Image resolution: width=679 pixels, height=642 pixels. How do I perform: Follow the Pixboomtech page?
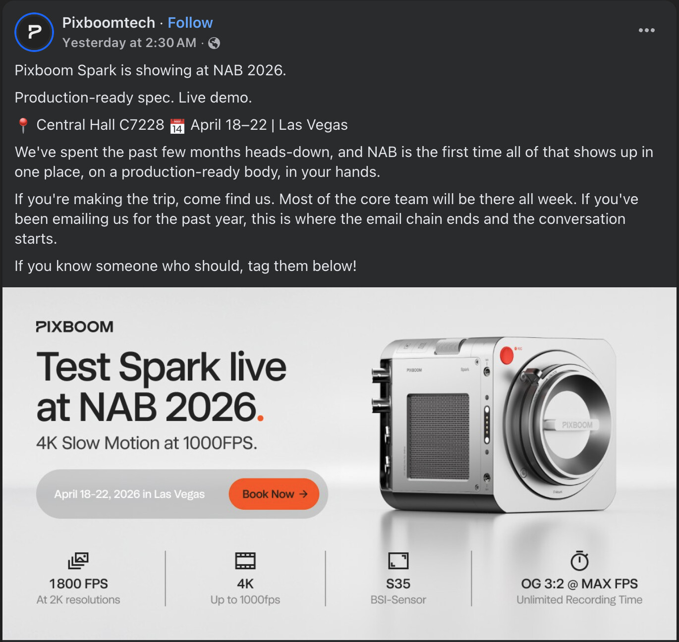(190, 23)
